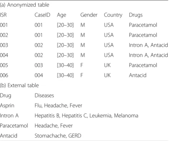
Task: Select the Asprin drug entry
Action: [x=7, y=106]
